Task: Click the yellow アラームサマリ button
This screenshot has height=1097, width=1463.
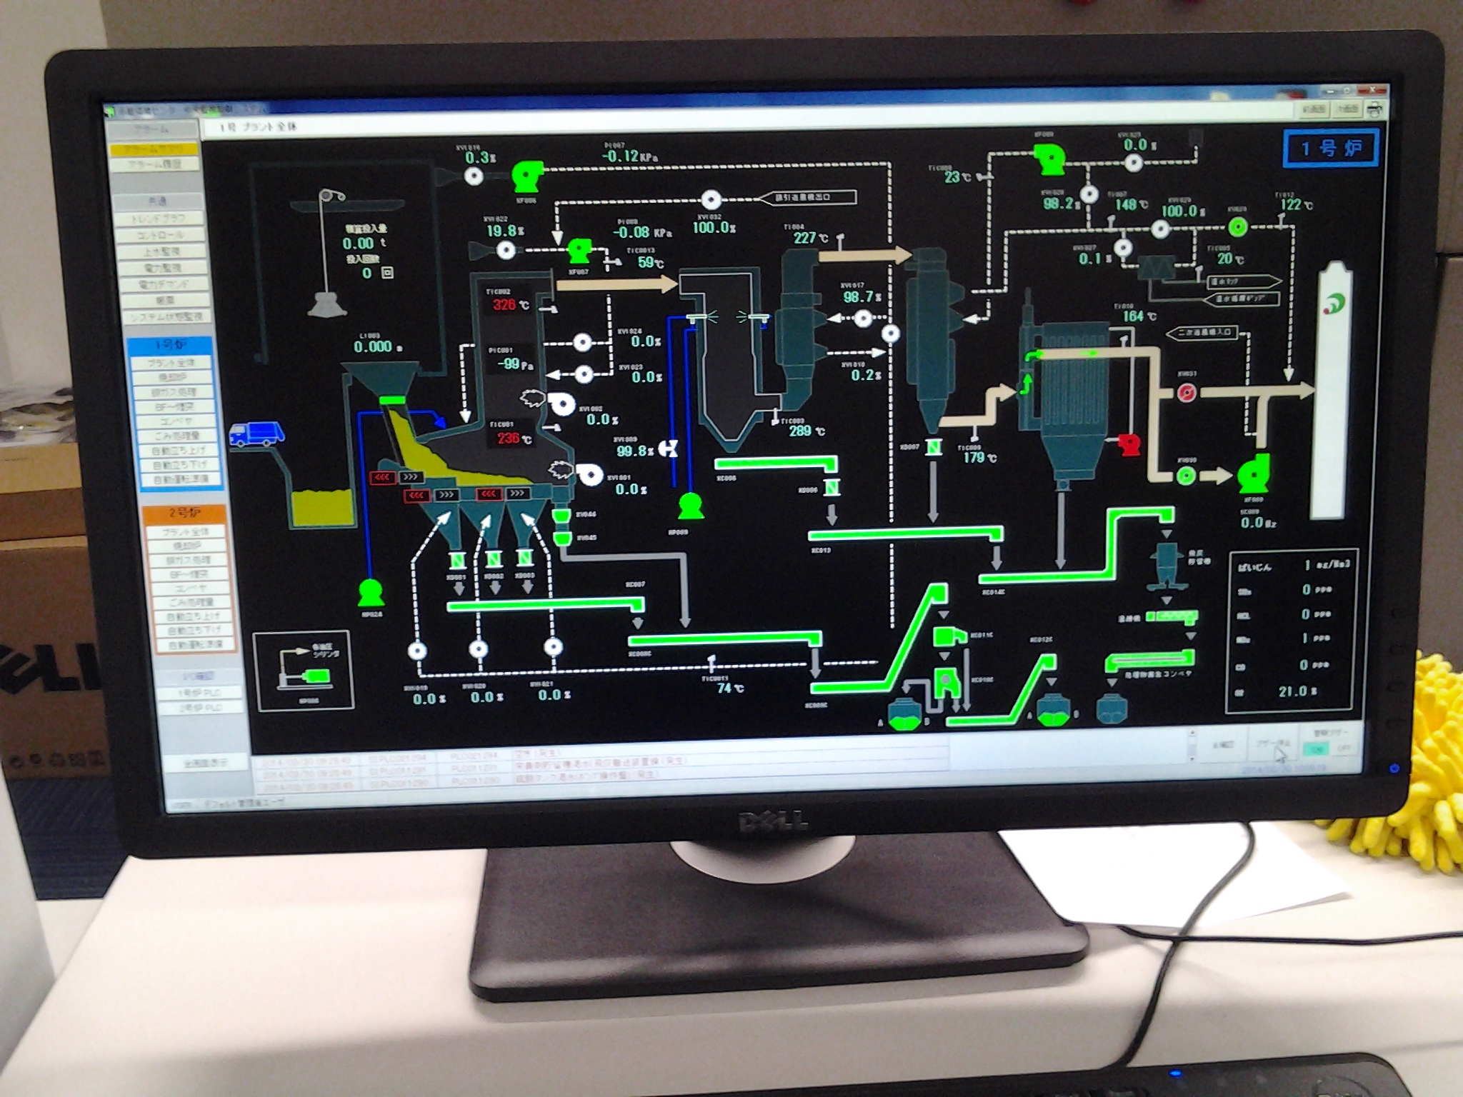Action: click(x=154, y=149)
